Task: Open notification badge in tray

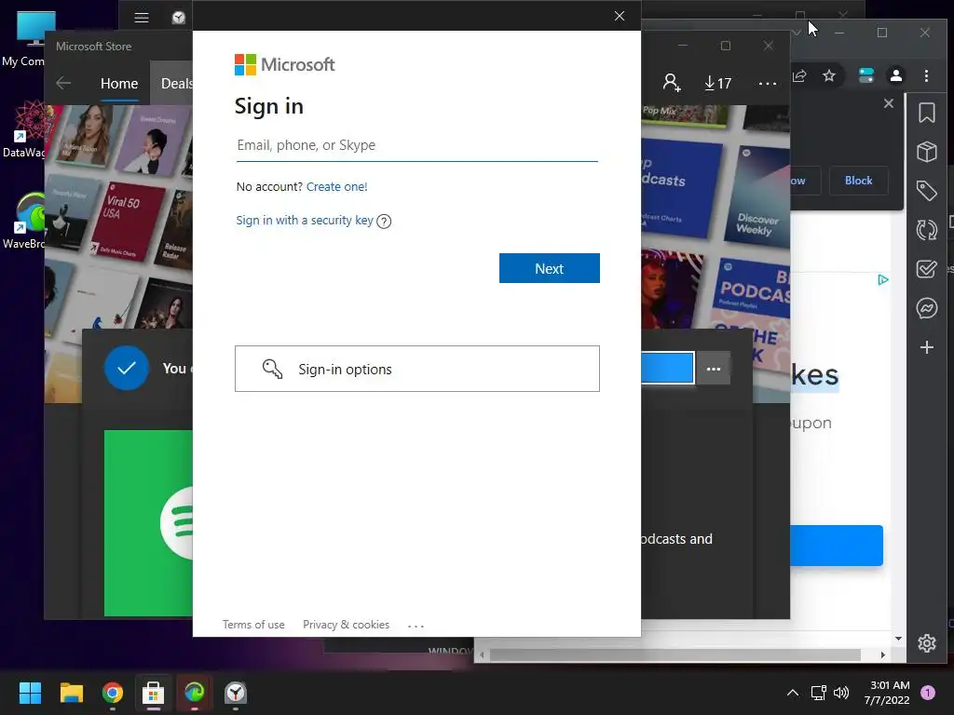Action: [x=927, y=693]
